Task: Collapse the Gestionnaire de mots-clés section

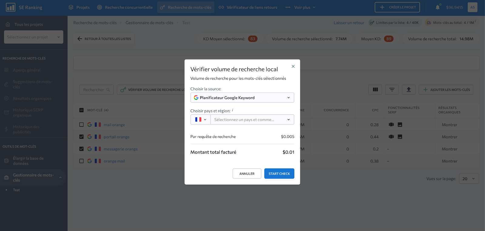Action: [x=60, y=178]
